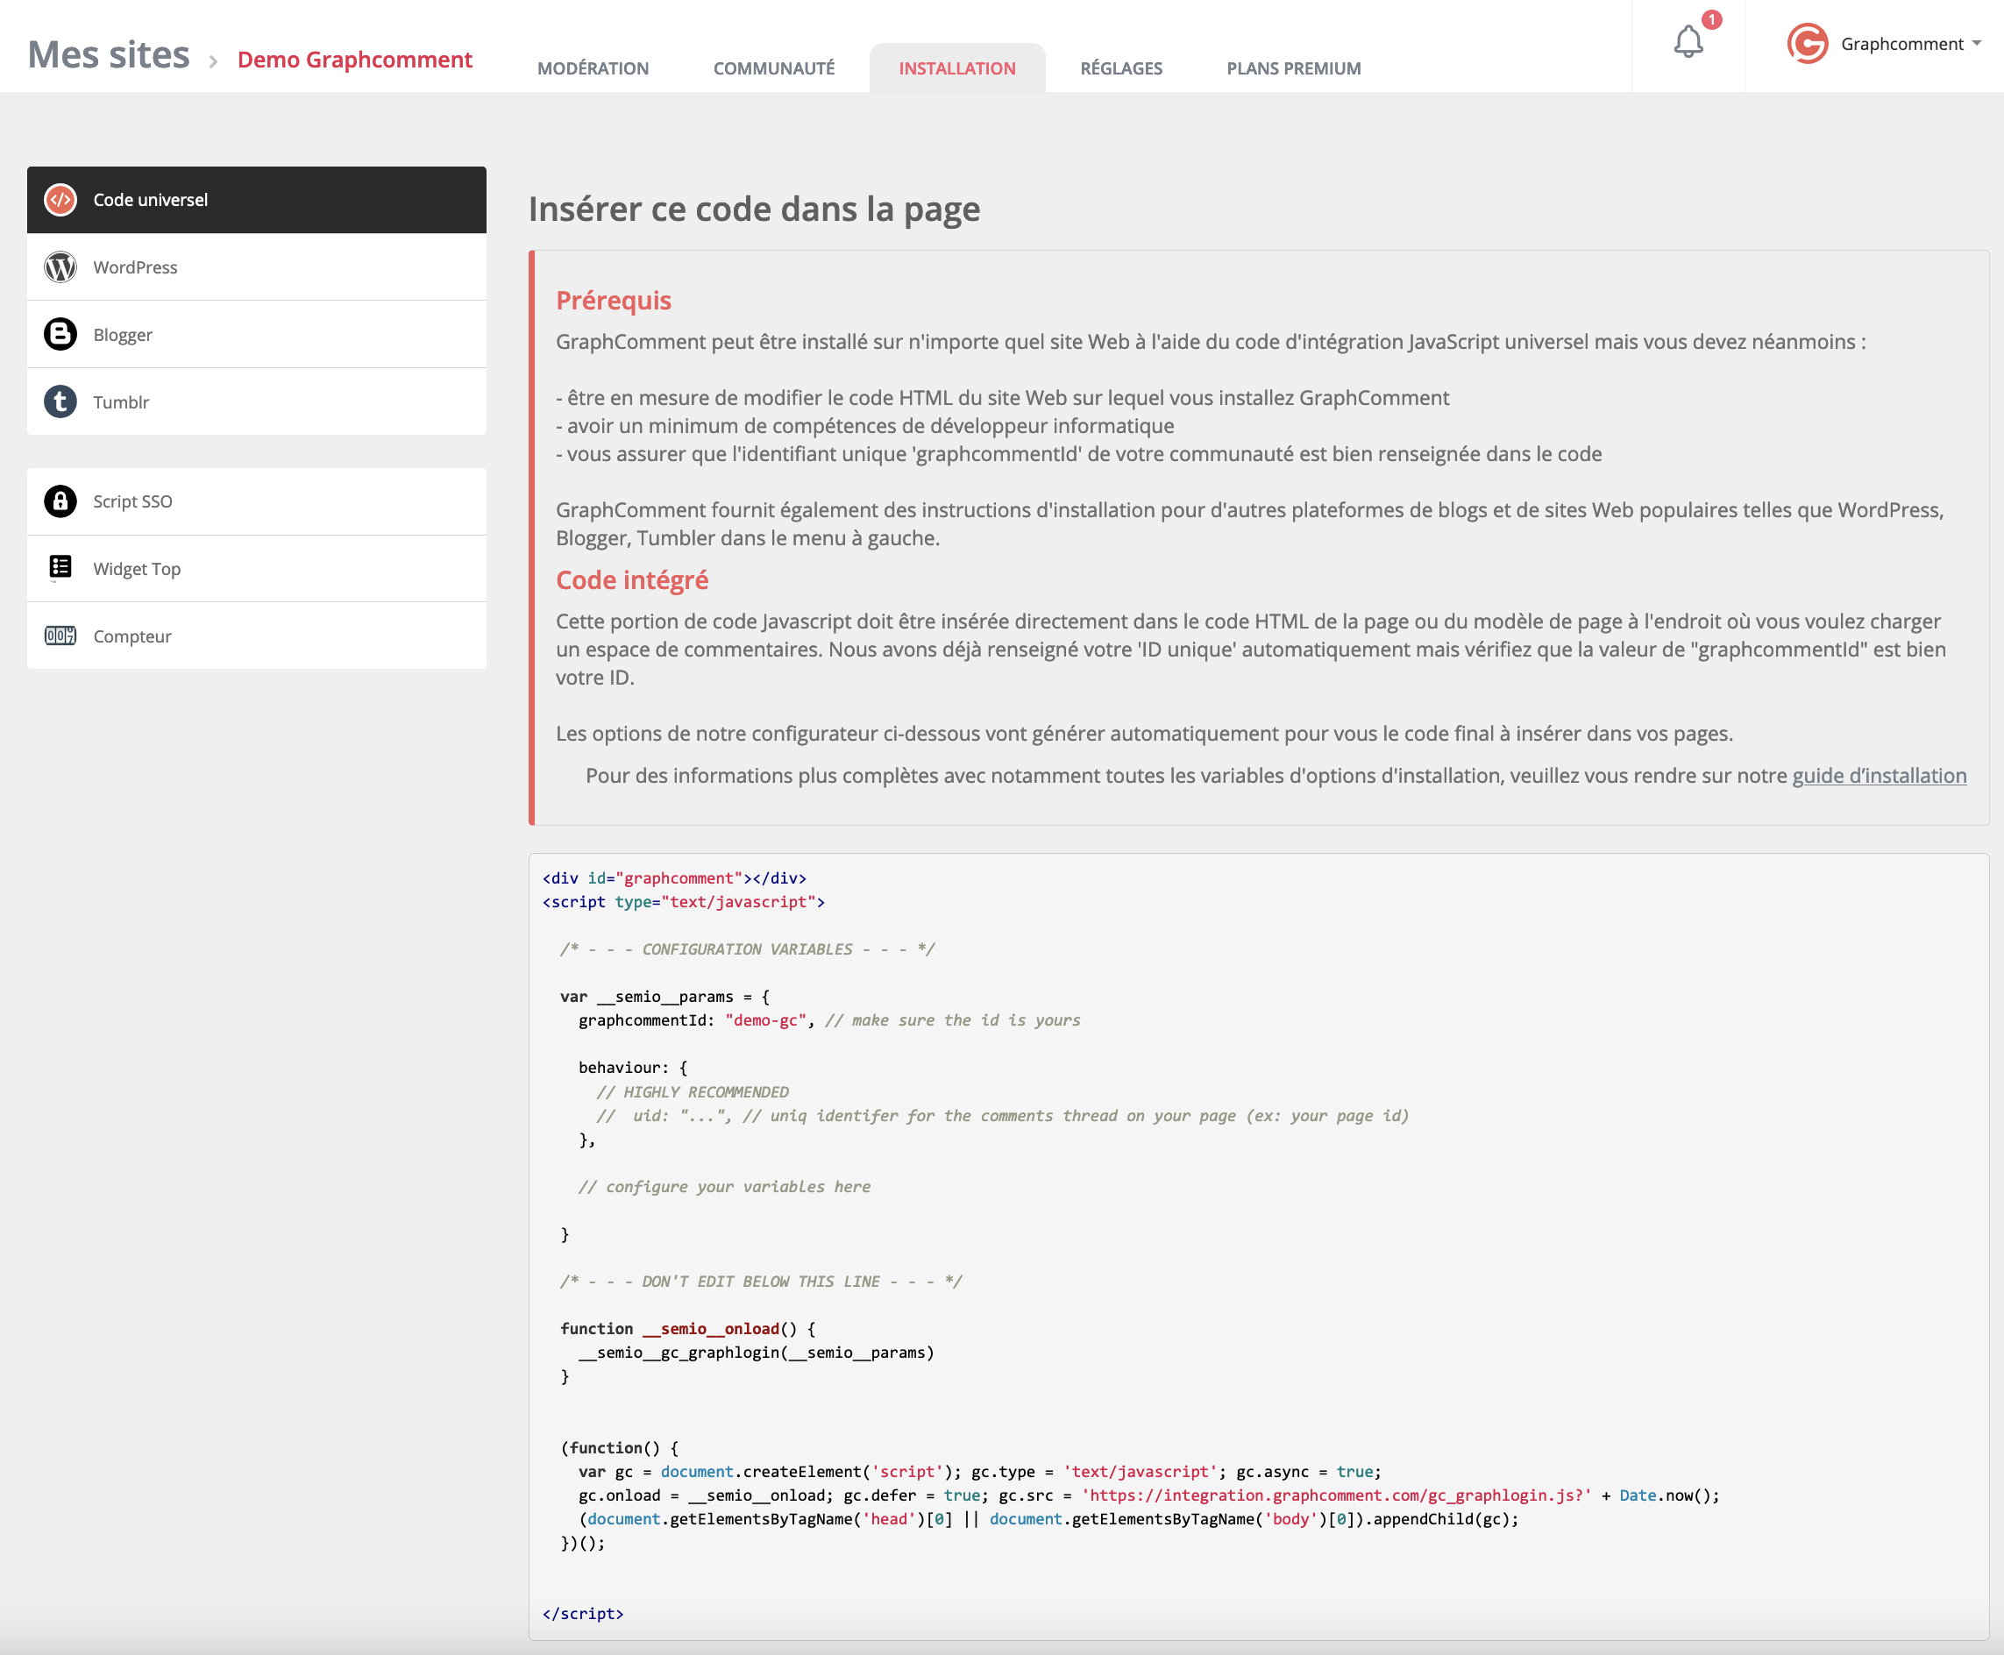The height and width of the screenshot is (1655, 2004).
Task: Open Compteur section
Action: tap(257, 636)
